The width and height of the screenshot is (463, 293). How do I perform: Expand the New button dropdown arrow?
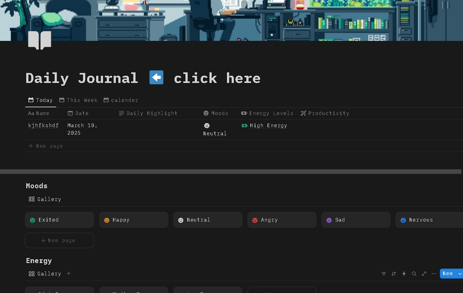coord(460,273)
